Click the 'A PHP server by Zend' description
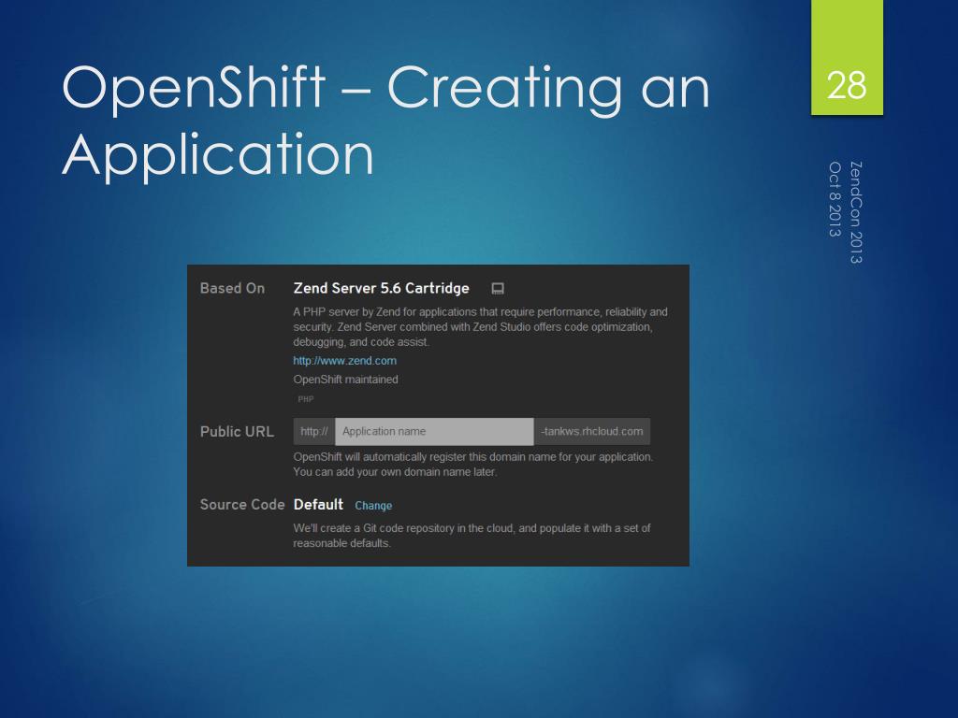 click(x=480, y=326)
